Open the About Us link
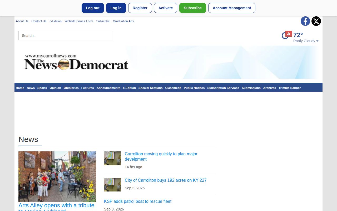The width and height of the screenshot is (337, 211). (x=22, y=21)
